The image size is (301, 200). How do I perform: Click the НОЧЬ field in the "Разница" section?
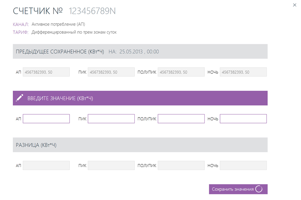tap(243, 165)
